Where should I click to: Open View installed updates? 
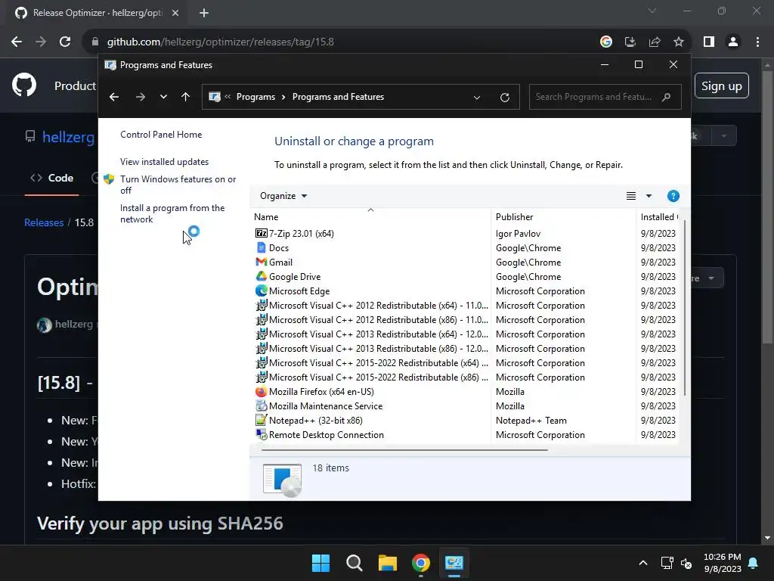(164, 162)
